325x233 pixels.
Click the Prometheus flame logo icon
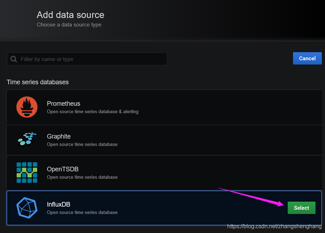pyautogui.click(x=27, y=107)
